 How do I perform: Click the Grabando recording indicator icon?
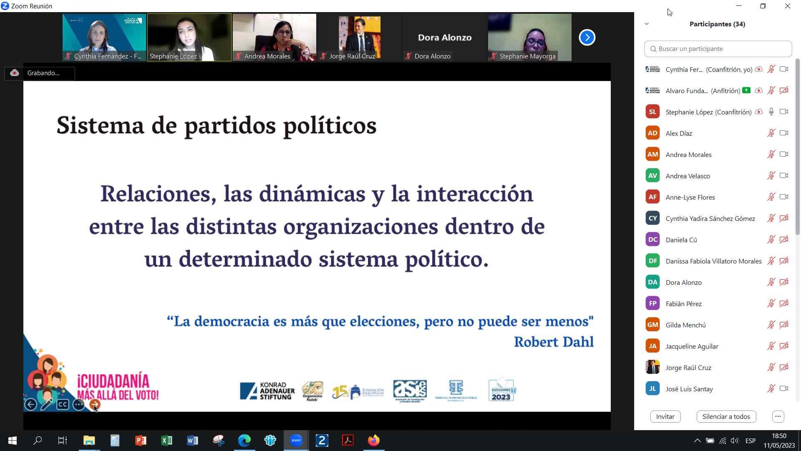14,73
